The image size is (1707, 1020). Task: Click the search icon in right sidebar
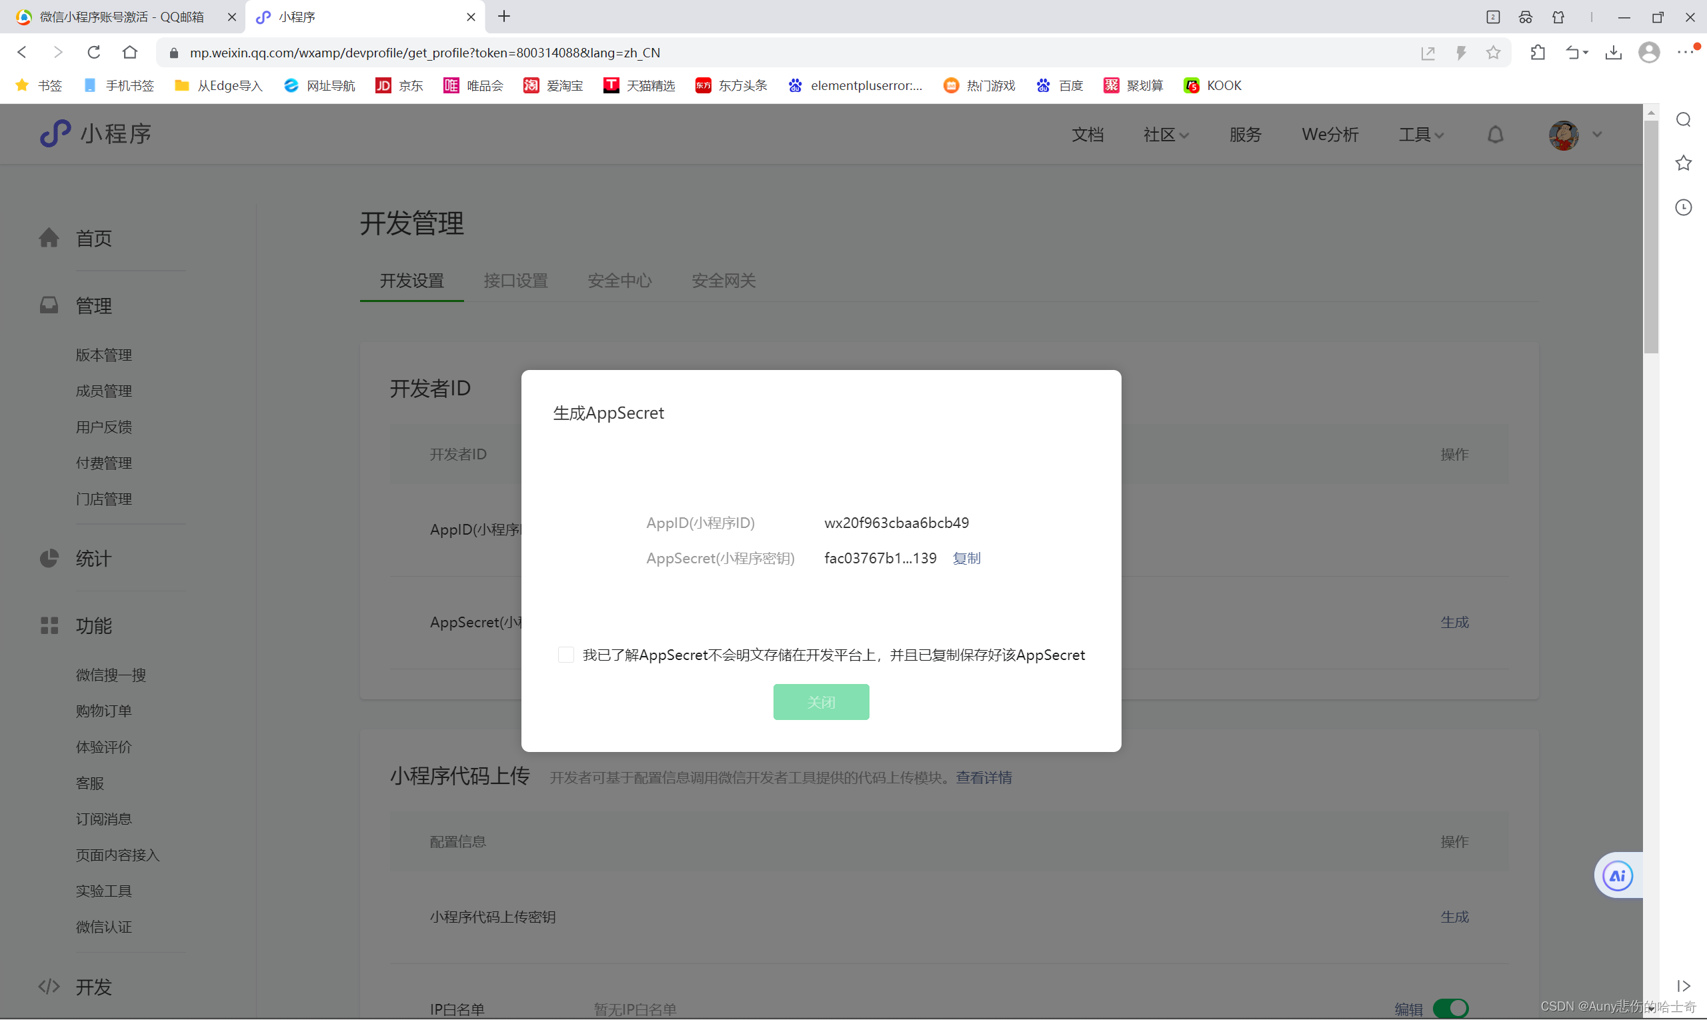click(x=1684, y=119)
